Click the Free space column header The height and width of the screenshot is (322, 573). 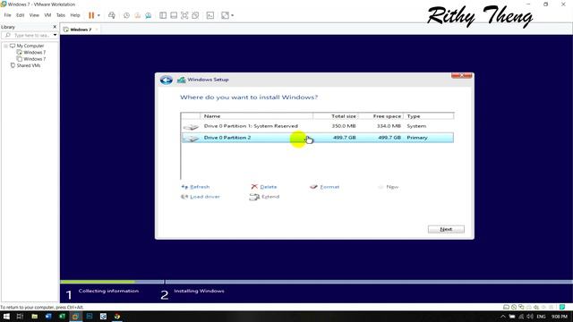click(381, 116)
